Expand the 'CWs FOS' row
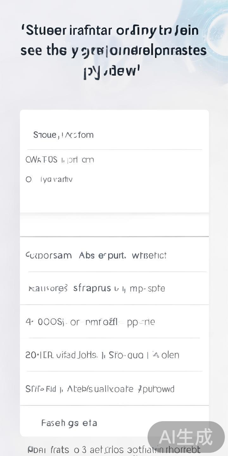The image size is (228, 456). (x=60, y=160)
